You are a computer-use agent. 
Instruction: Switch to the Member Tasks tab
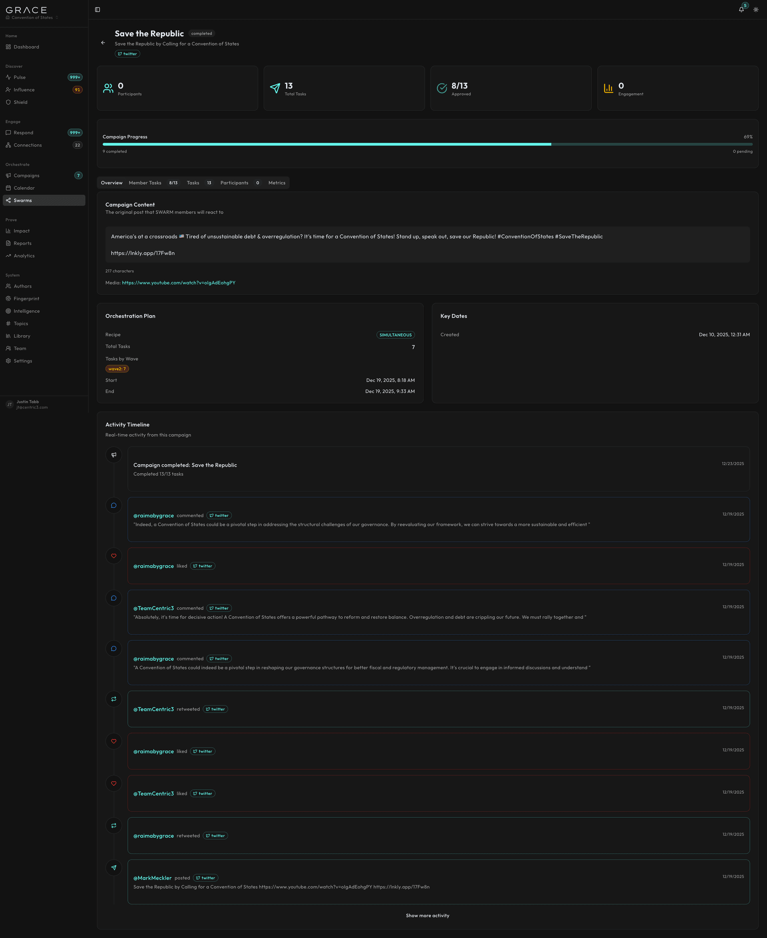pyautogui.click(x=145, y=183)
